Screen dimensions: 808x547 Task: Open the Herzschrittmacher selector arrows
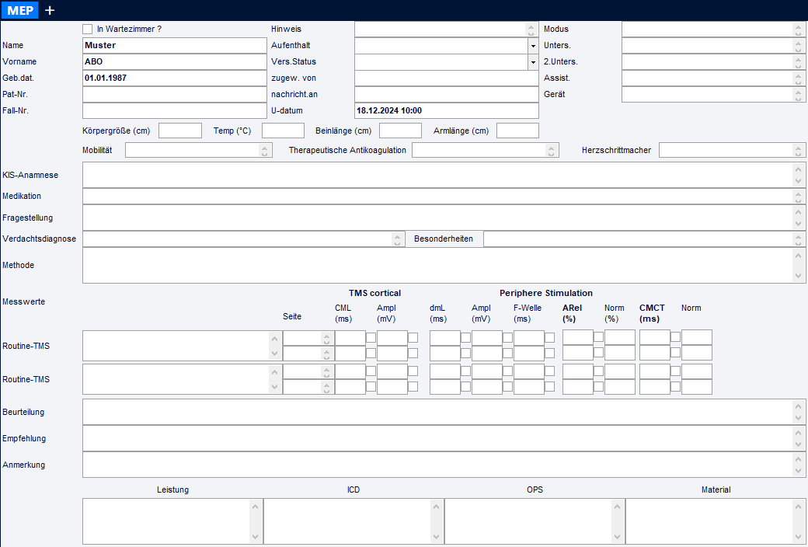click(798, 150)
